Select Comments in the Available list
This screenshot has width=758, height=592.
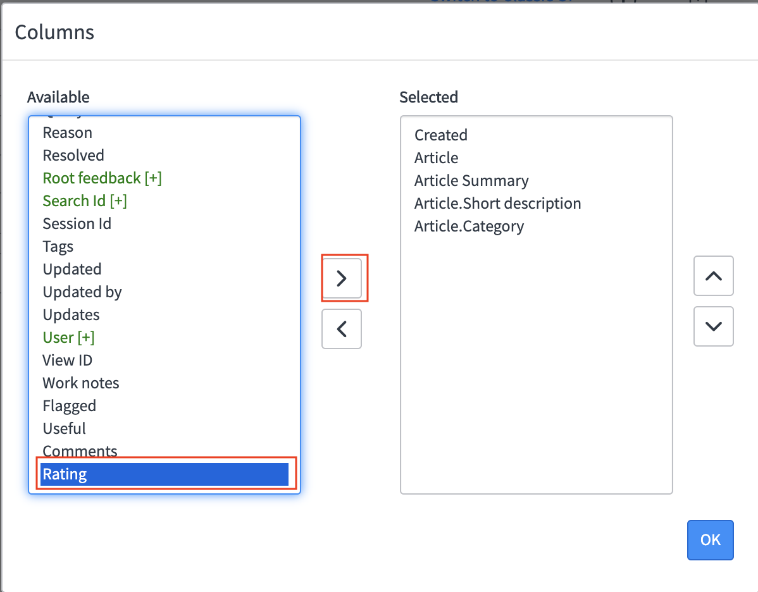[x=80, y=451]
